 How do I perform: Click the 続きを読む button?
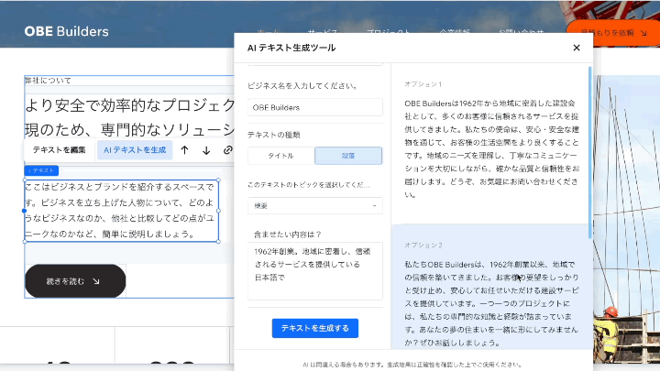point(75,281)
